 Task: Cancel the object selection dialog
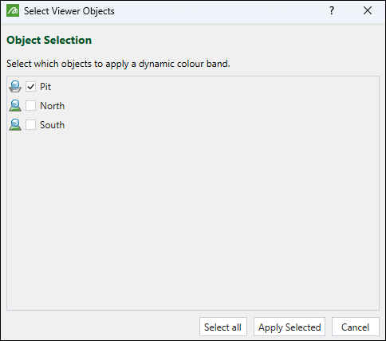(x=356, y=327)
